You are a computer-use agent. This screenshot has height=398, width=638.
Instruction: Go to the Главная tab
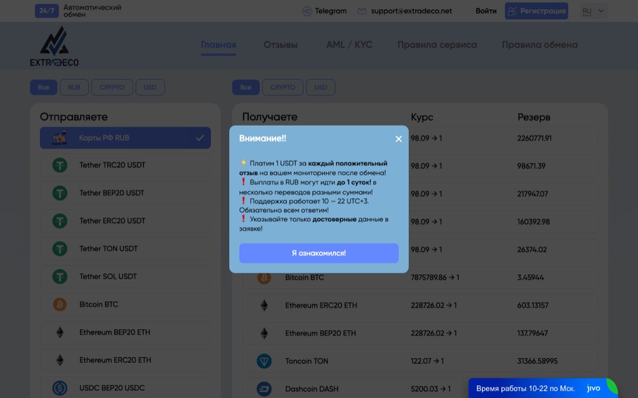point(219,45)
